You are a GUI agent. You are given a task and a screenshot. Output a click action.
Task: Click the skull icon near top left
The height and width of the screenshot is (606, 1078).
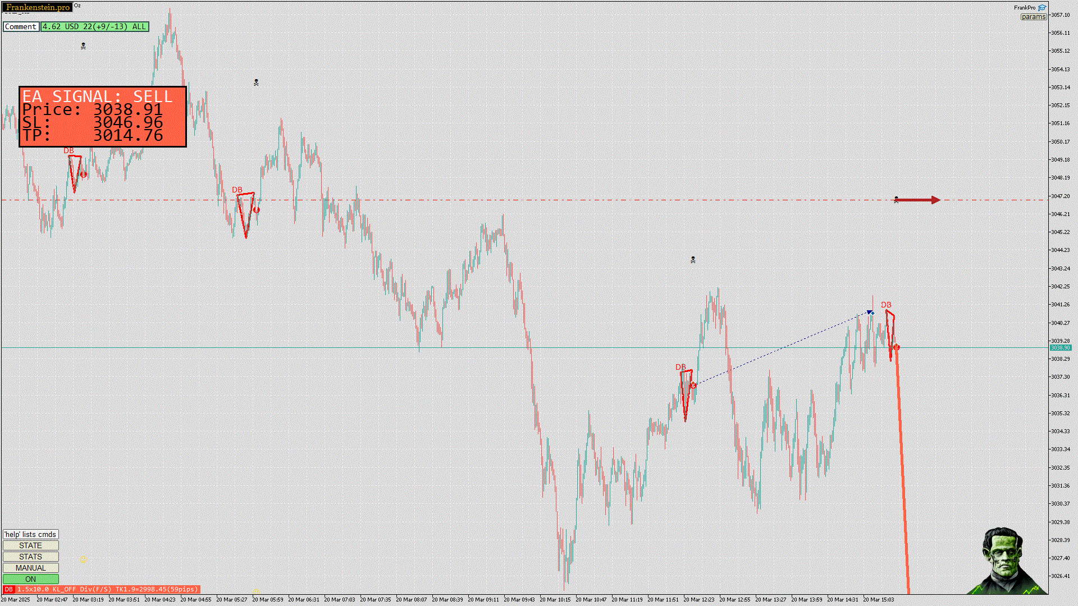[x=83, y=46]
